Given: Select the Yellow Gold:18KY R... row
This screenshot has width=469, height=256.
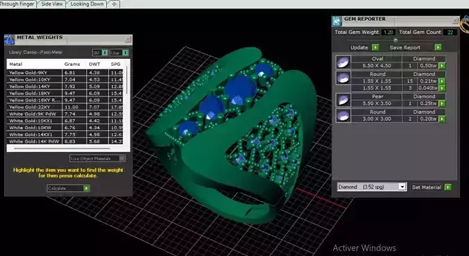Looking at the screenshot, I should coord(65,100).
